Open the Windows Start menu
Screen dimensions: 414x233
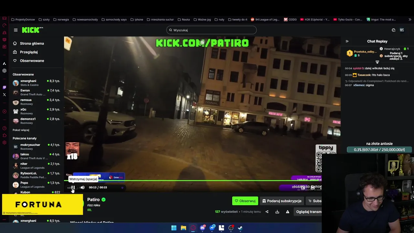click(174, 228)
